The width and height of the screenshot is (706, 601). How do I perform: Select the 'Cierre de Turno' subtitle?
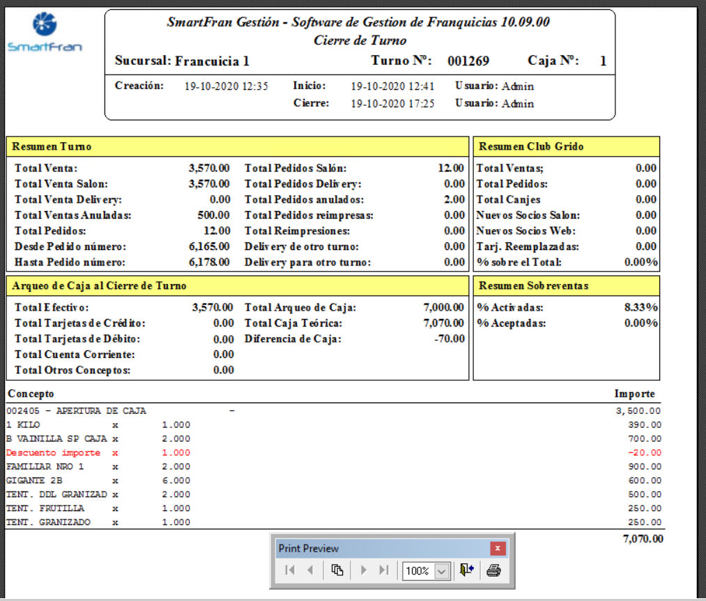(x=360, y=40)
